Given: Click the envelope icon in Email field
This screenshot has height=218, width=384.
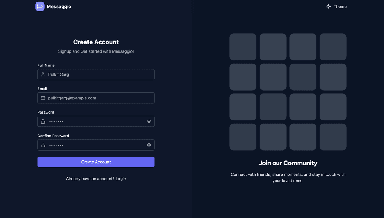Looking at the screenshot, I should coord(43,98).
